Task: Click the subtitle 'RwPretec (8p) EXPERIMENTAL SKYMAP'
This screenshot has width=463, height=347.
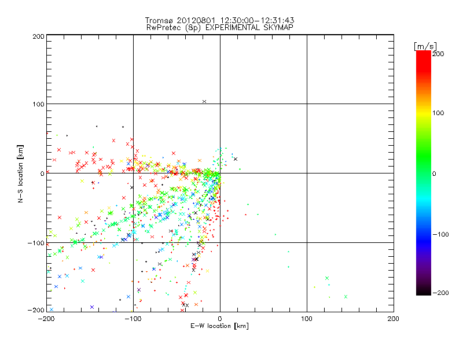Action: pos(219,28)
